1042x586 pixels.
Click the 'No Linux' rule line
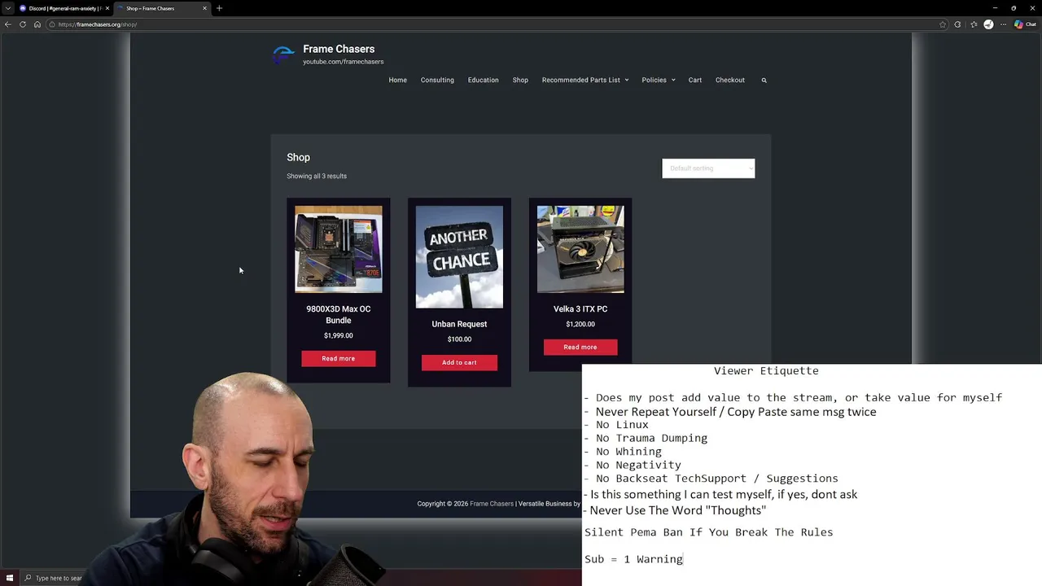pyautogui.click(x=616, y=425)
